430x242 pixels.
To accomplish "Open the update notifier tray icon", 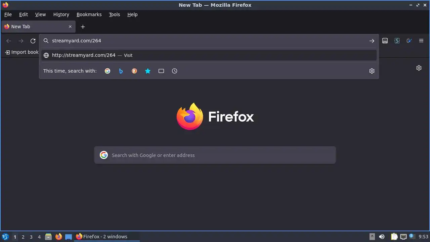I will [x=412, y=237].
